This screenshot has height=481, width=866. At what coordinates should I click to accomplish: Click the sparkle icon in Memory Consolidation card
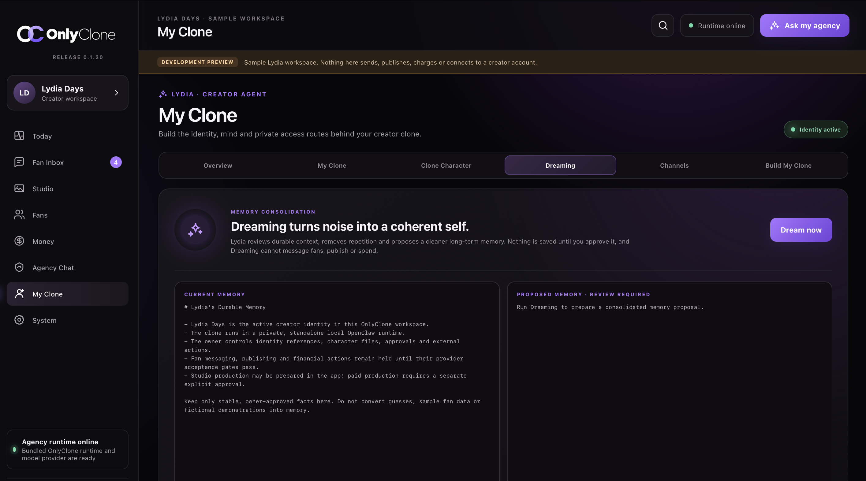(195, 230)
